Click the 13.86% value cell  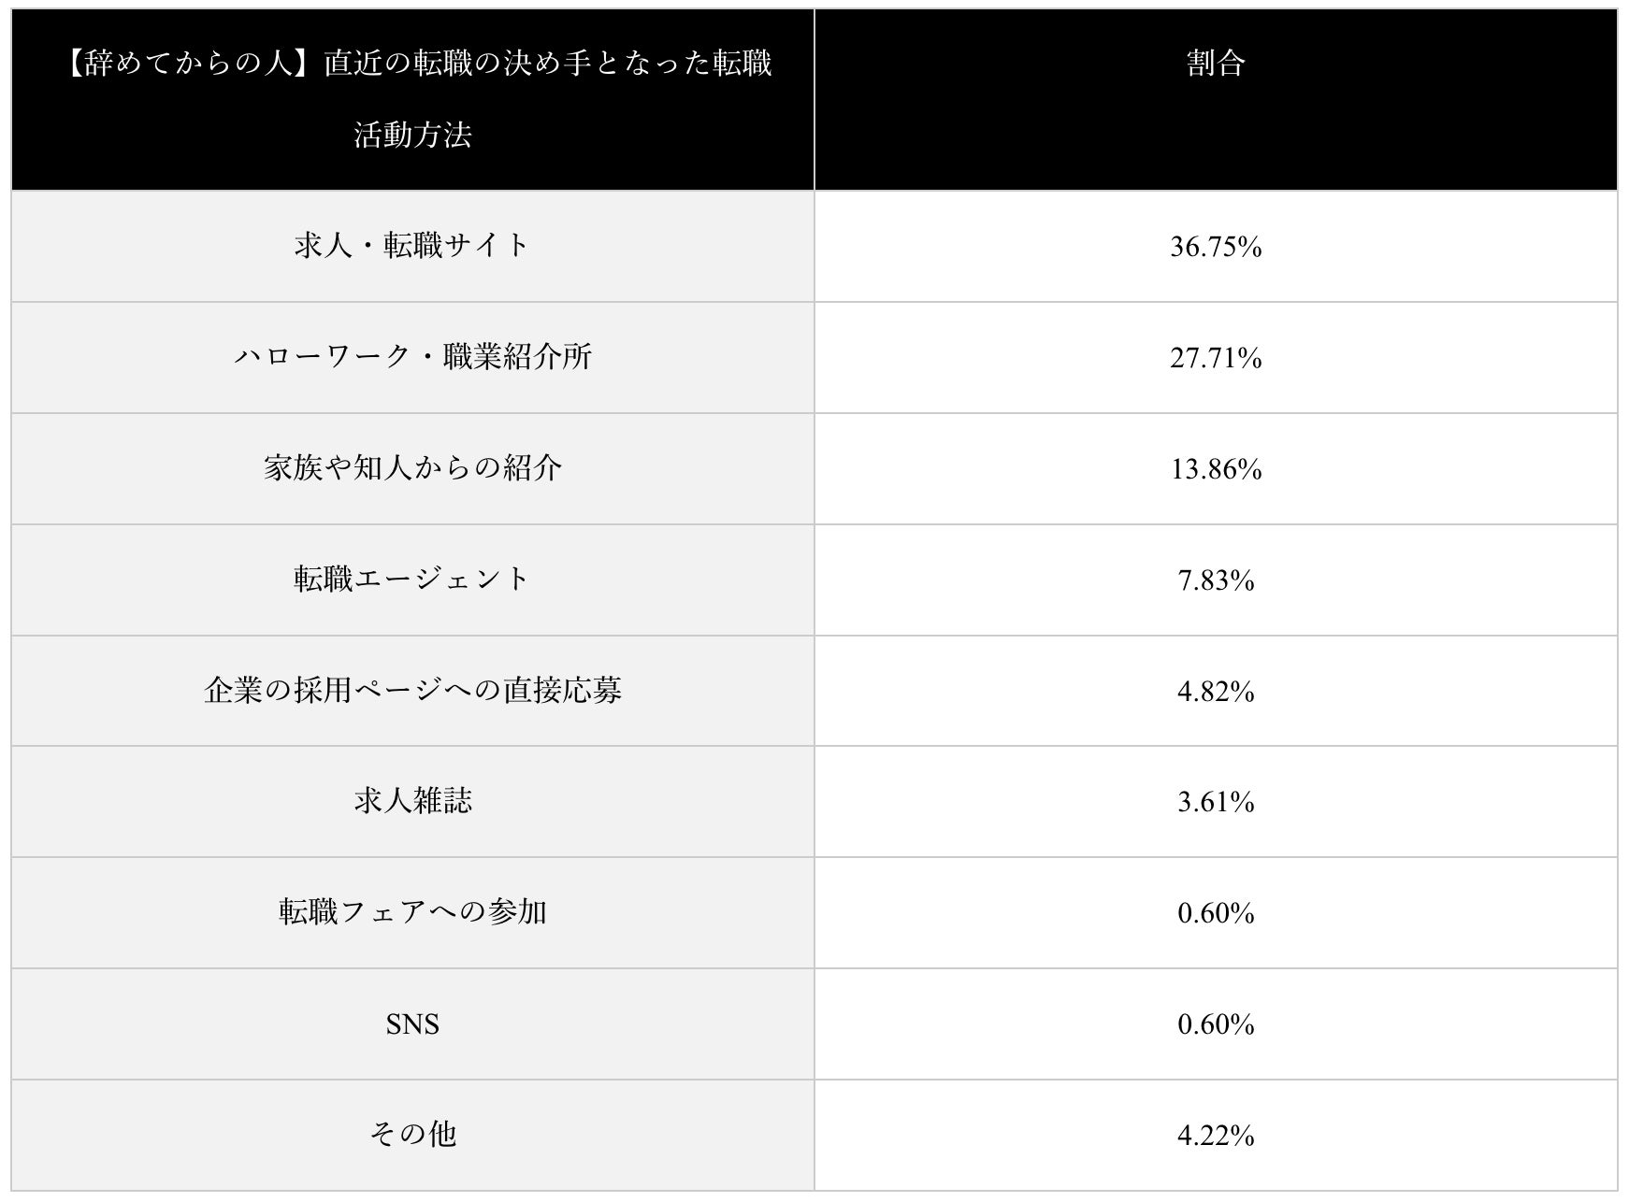tap(1215, 469)
